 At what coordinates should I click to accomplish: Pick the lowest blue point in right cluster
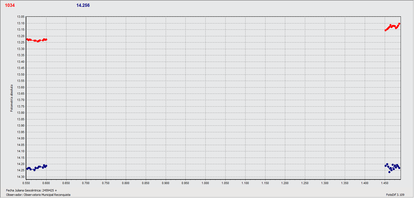pos(389,172)
